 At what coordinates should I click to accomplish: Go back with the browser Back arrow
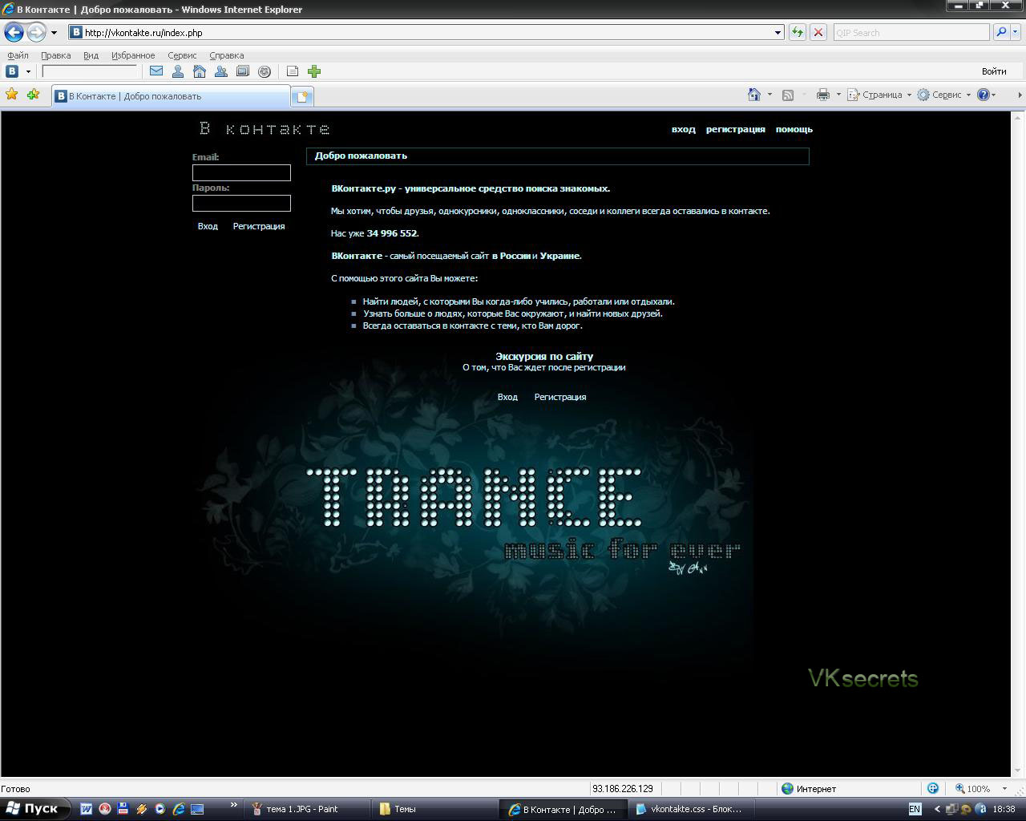pos(14,33)
